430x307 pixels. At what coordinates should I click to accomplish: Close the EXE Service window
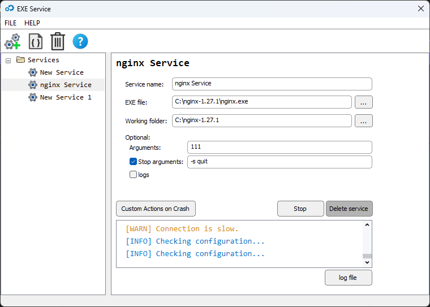point(421,8)
